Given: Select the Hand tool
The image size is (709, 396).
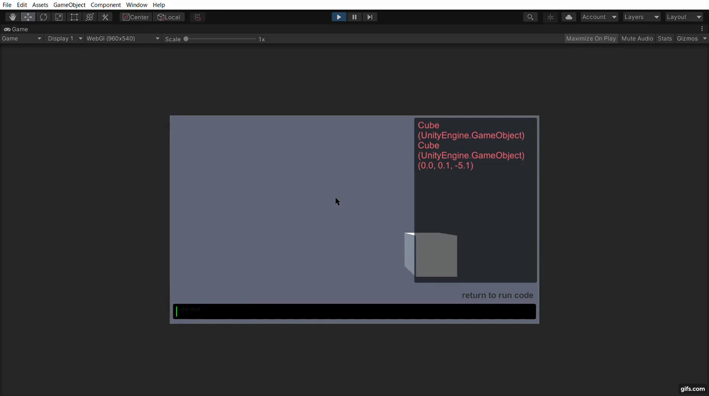Looking at the screenshot, I should (x=12, y=17).
